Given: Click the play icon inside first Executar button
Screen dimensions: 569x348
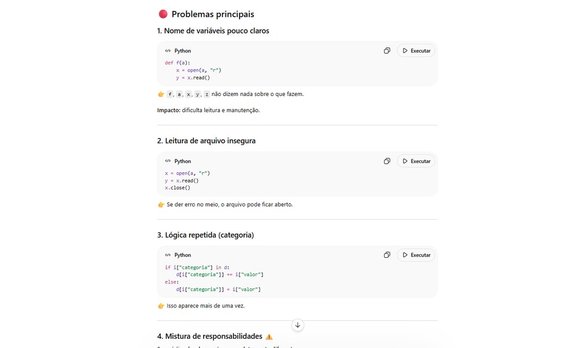Looking at the screenshot, I should 405,50.
